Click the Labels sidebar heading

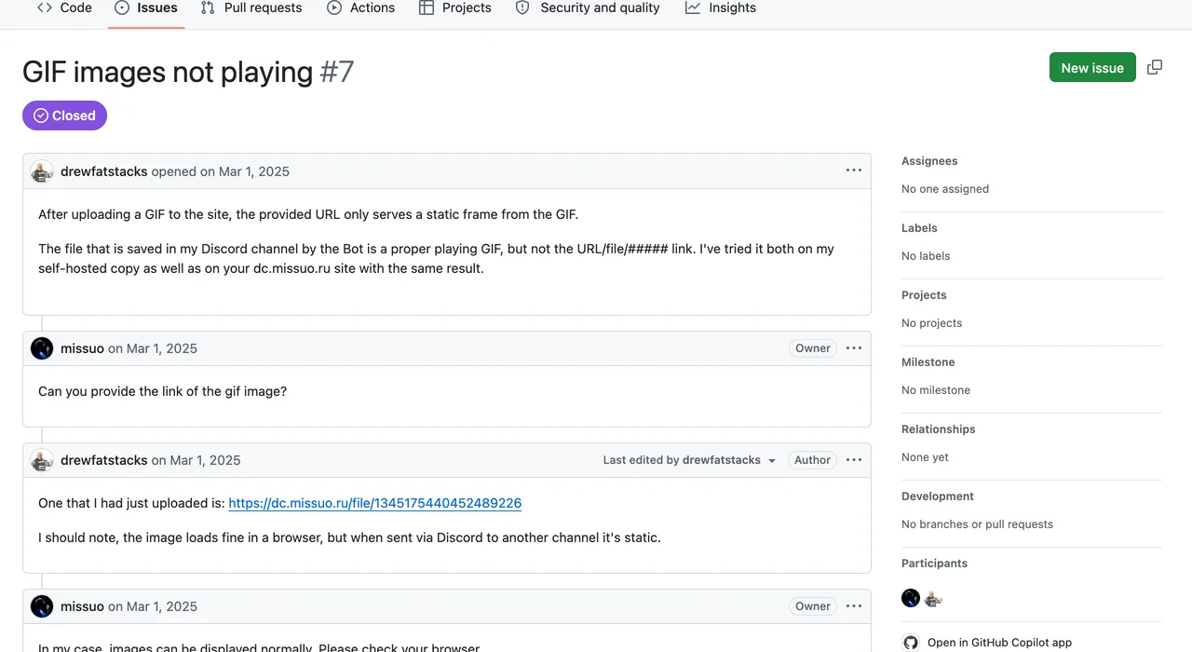919,228
